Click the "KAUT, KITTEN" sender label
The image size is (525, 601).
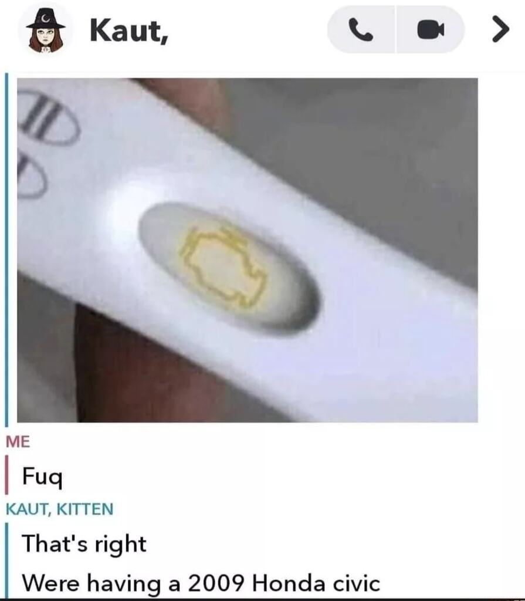(x=59, y=509)
